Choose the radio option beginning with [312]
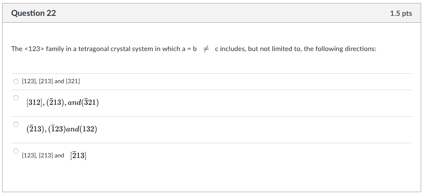Image resolution: width=425 pixels, height=196 pixels. [16, 98]
